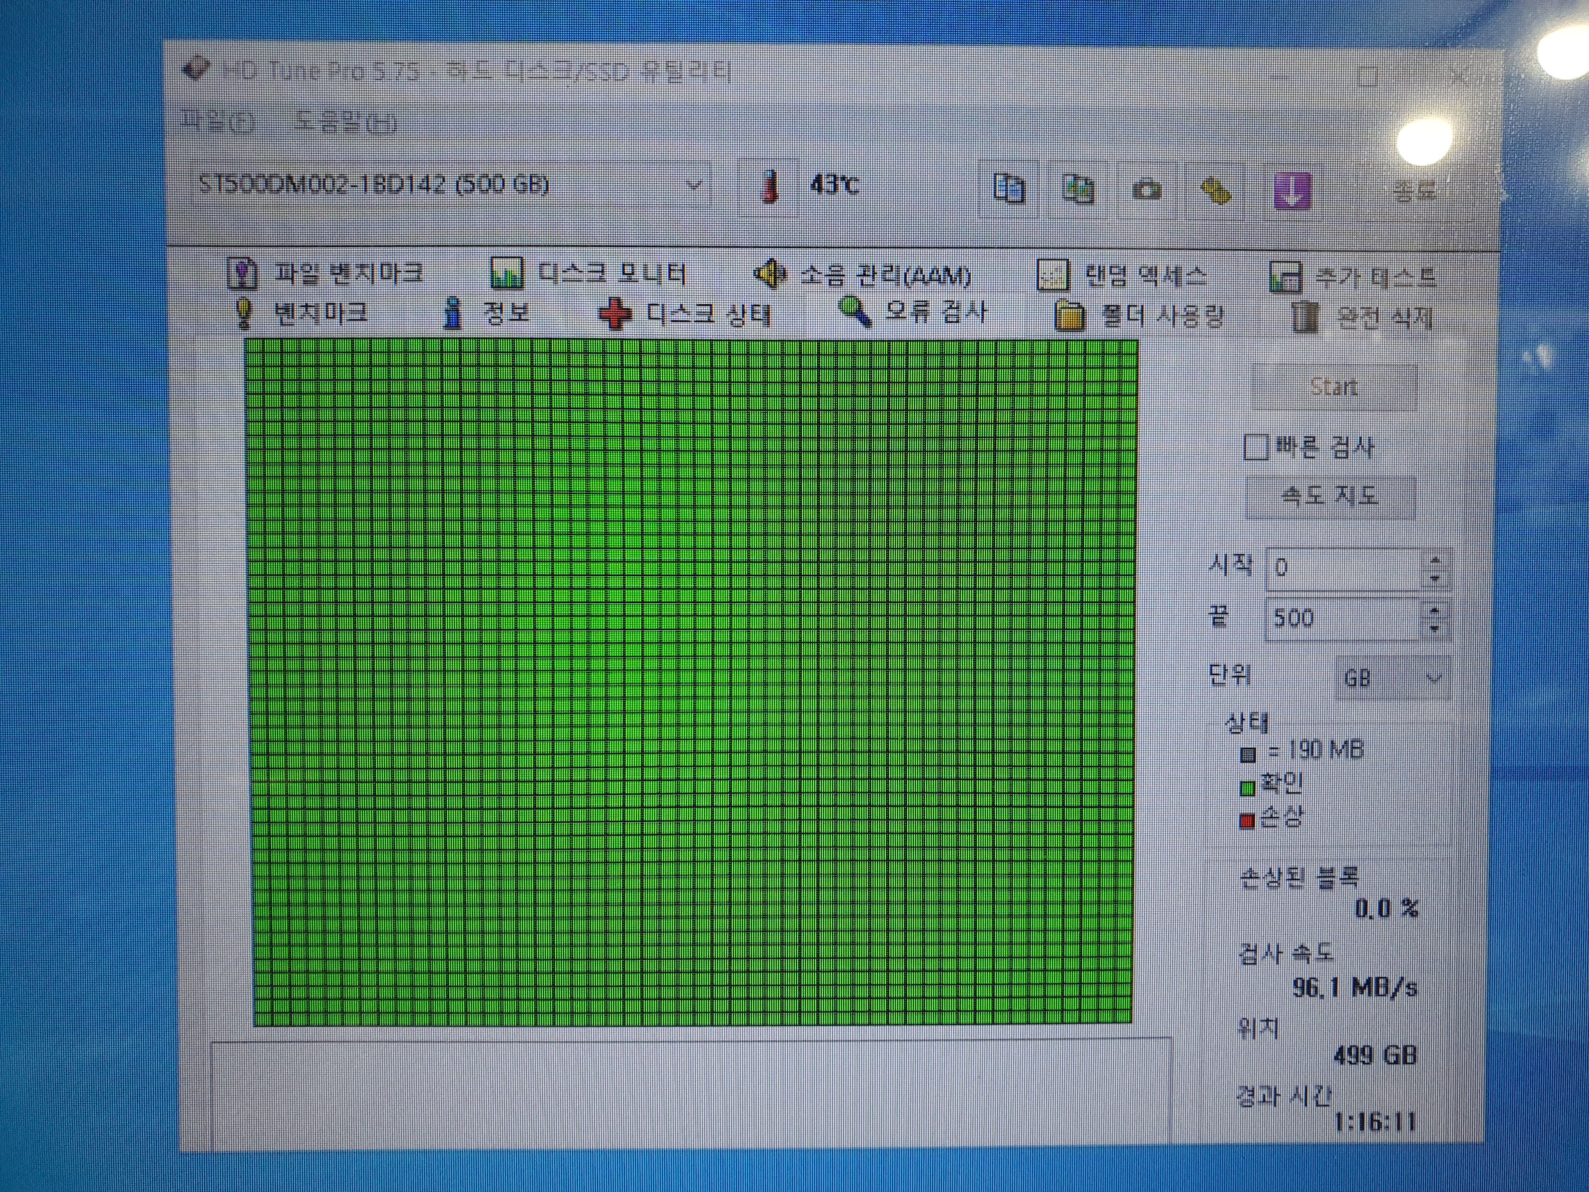Image resolution: width=1589 pixels, height=1192 pixels.
Task: Click the 499 GB position value
Action: pos(1374,1055)
